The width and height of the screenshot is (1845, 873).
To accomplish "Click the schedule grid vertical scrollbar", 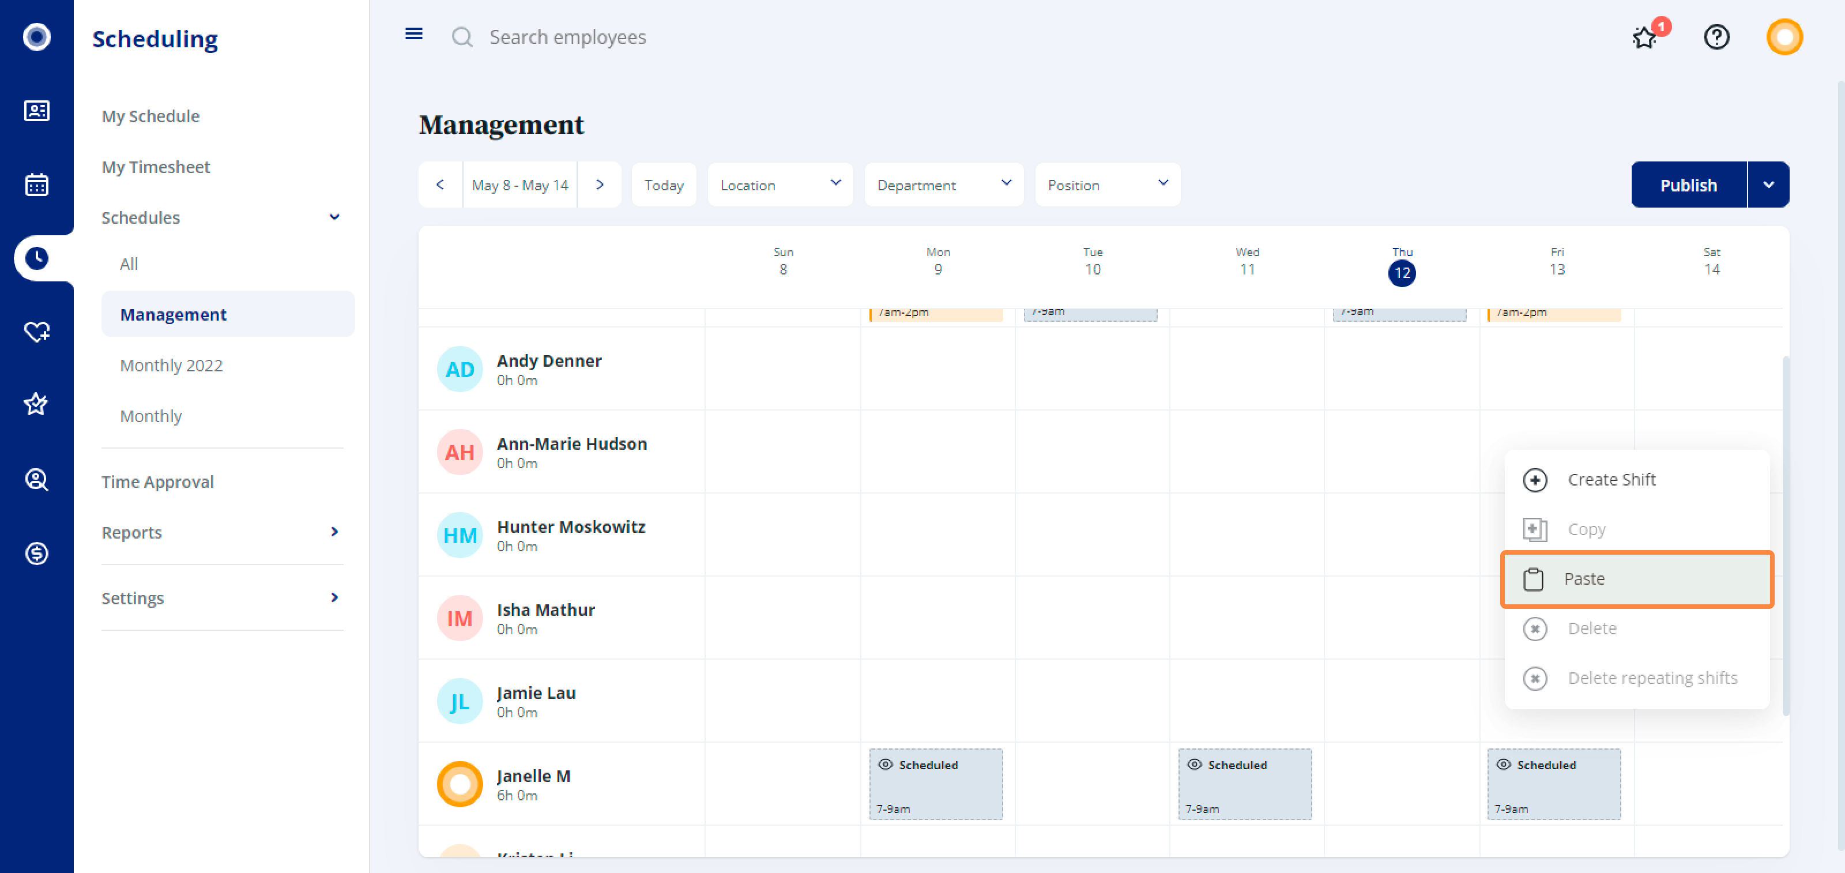I will [1786, 535].
